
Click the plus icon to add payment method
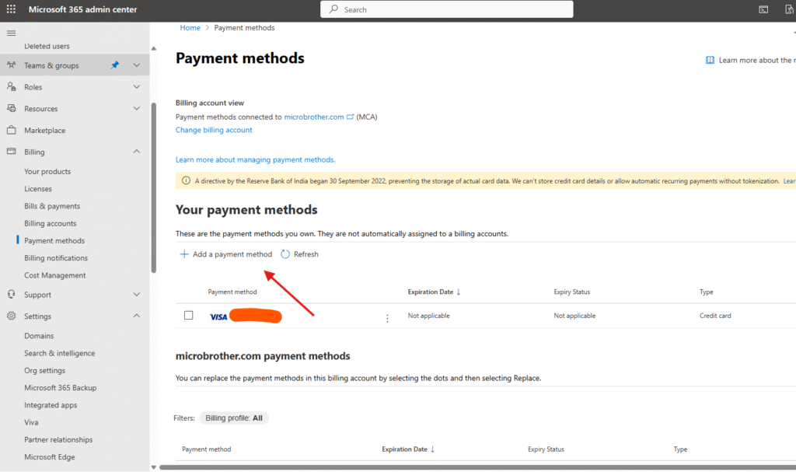(x=184, y=254)
